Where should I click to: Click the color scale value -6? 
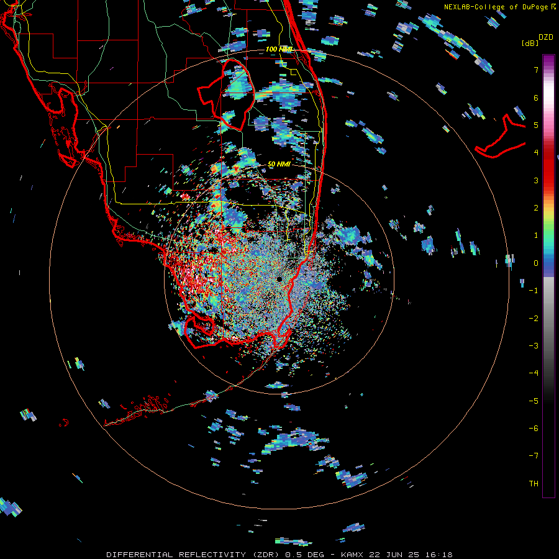click(x=534, y=429)
